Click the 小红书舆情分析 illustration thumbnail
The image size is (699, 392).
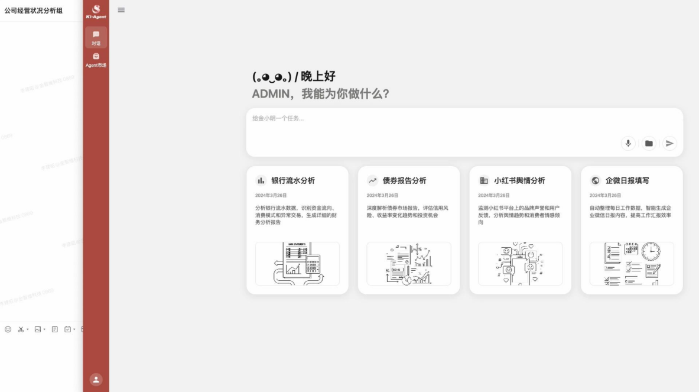point(520,264)
